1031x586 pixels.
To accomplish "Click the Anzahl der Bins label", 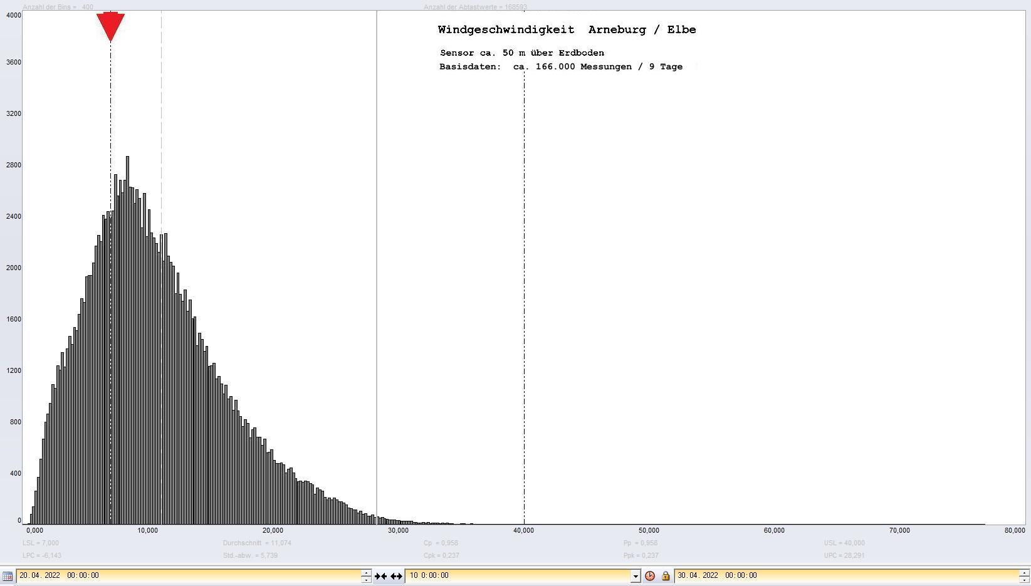I will [x=58, y=7].
